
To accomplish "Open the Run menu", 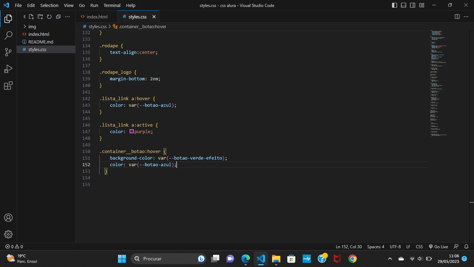I will (x=94, y=5).
